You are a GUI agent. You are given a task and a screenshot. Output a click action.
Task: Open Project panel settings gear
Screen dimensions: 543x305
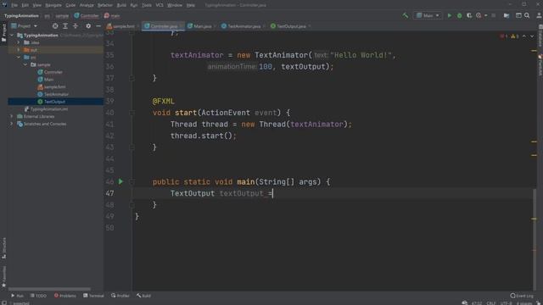pyautogui.click(x=88, y=26)
